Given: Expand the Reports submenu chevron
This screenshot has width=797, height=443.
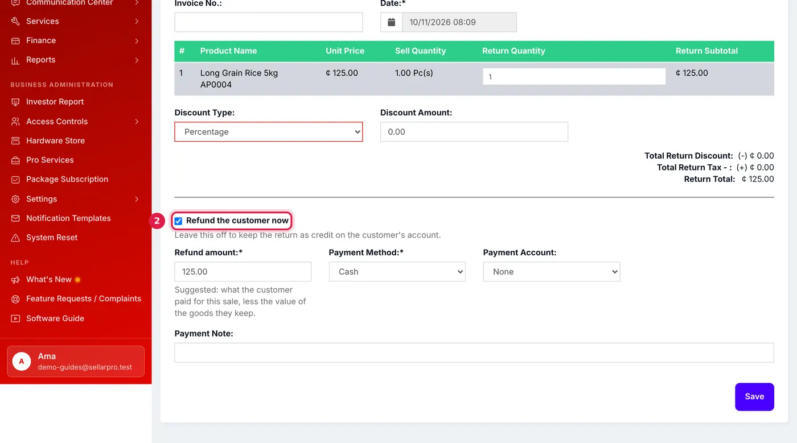Looking at the screenshot, I should (x=137, y=60).
